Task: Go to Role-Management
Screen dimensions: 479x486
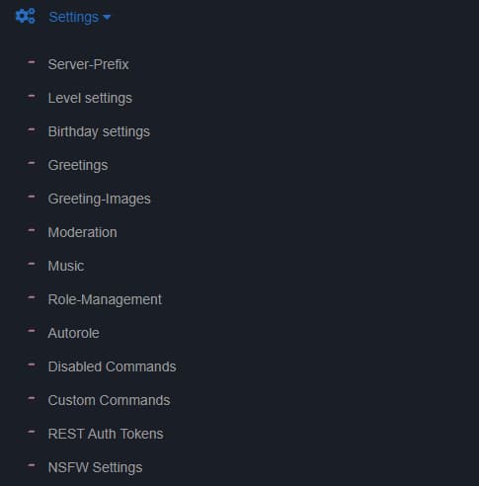Action: (x=105, y=299)
